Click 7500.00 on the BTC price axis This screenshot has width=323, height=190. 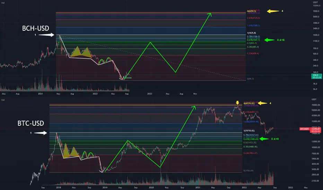point(315,154)
